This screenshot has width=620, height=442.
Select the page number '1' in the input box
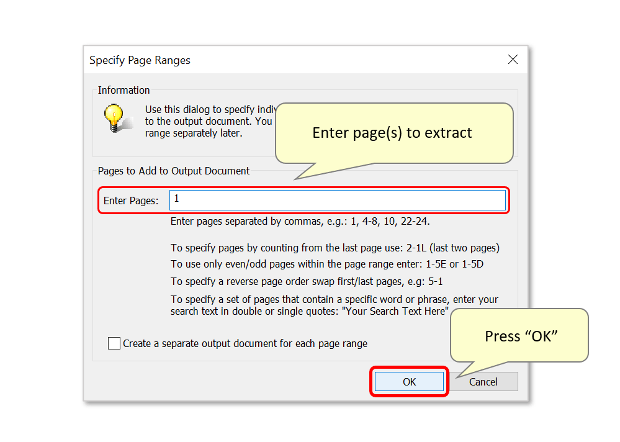pos(176,200)
